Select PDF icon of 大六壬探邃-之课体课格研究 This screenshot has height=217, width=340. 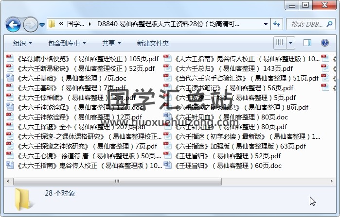[10, 136]
